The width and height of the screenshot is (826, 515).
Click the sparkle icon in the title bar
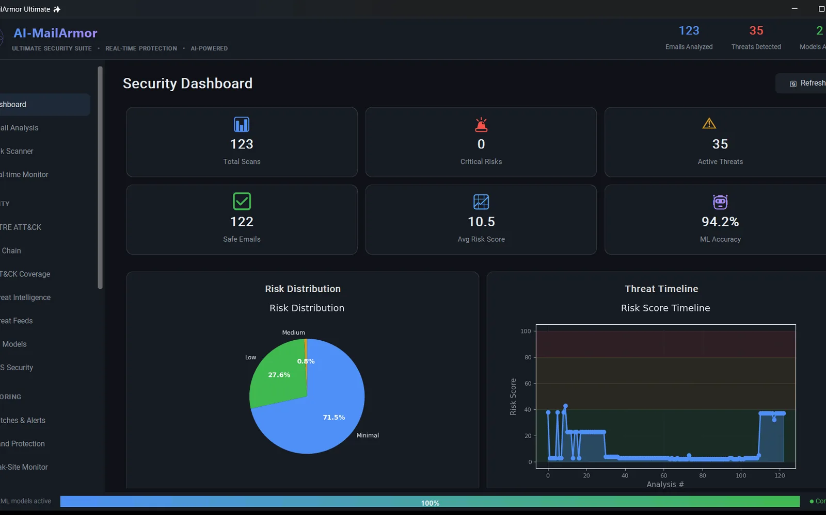click(57, 9)
